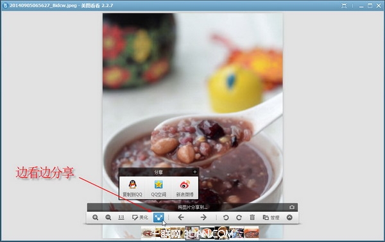The height and width of the screenshot is (242, 385).
Task: Click the camera screenshot icon
Action: 292,207
